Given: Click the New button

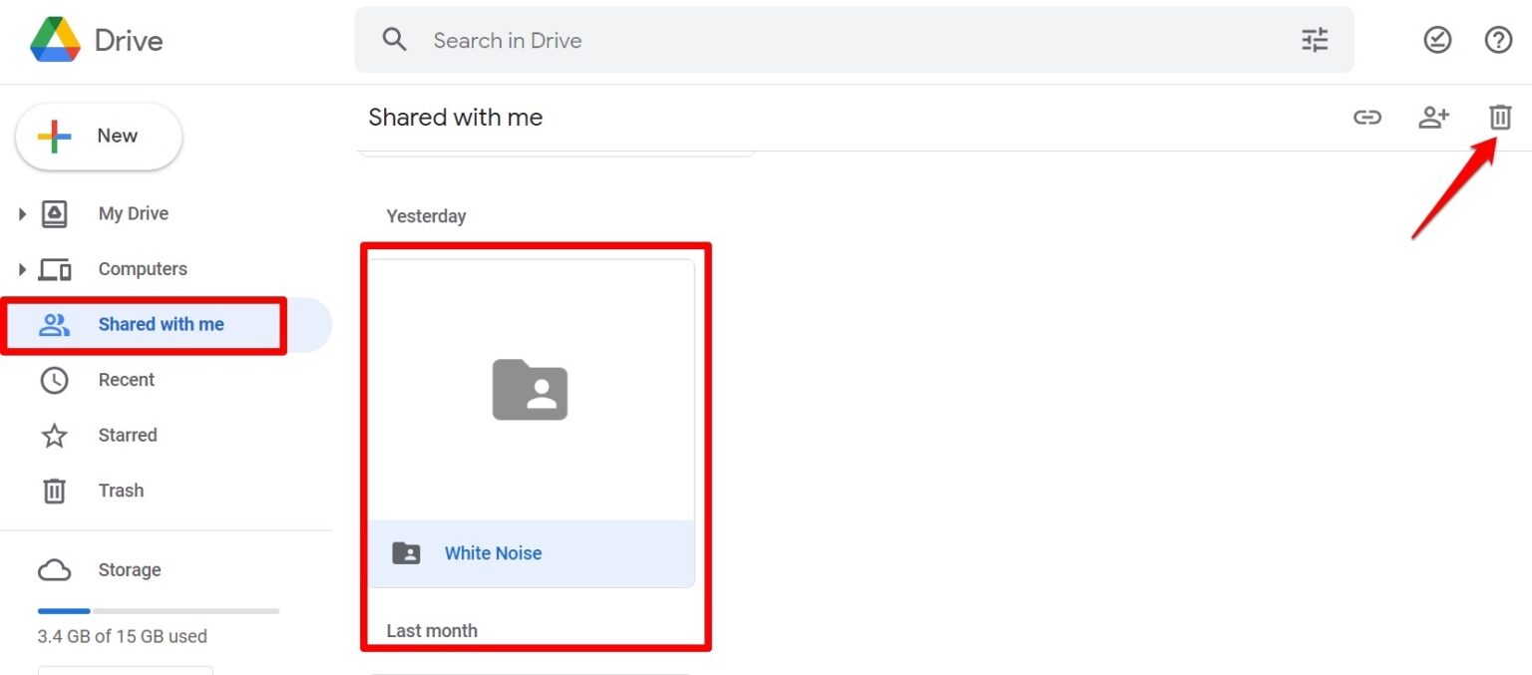Looking at the screenshot, I should tap(98, 136).
